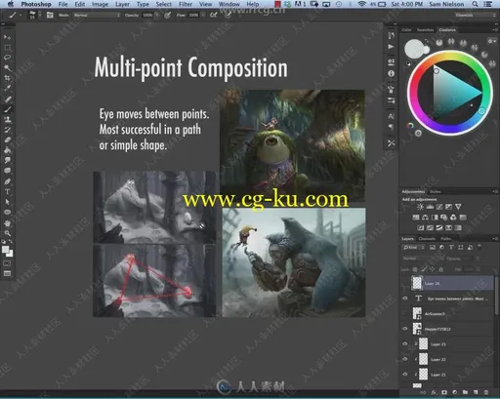Toggle Quick Mask mode
Screen dimensions: 500x399
click(7, 263)
